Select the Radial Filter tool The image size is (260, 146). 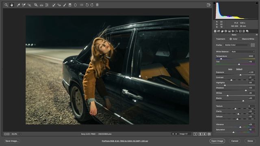pyautogui.click(x=75, y=5)
